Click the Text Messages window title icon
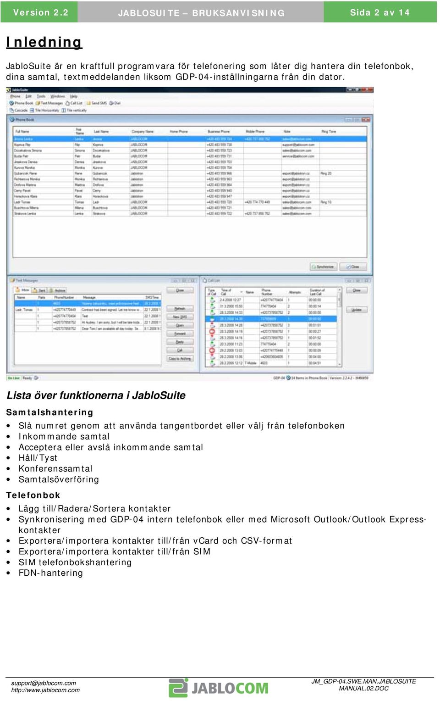The height and width of the screenshot is (701, 440). click(12, 280)
